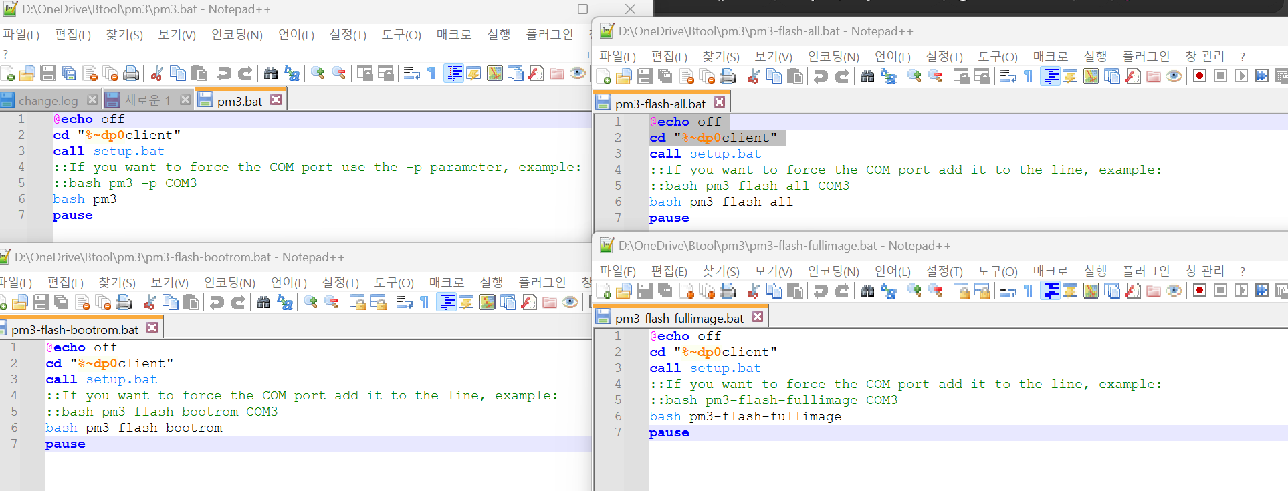Viewport: 1288px width, 491px height.
Task: Click Playback macro in pm3-flash-fullimage window
Action: pyautogui.click(x=1241, y=291)
